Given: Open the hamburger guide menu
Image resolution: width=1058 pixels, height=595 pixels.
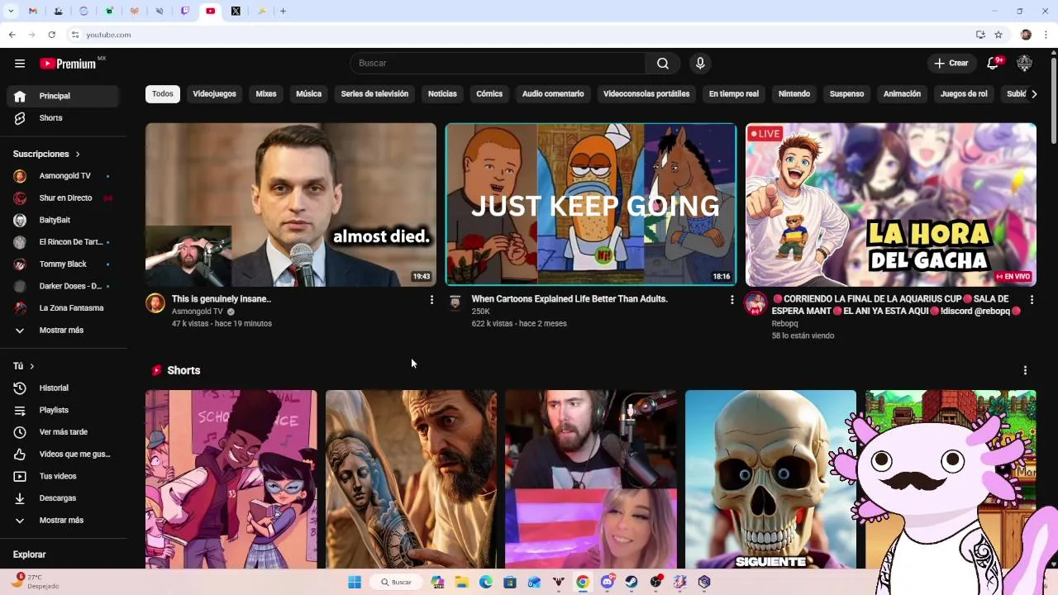Looking at the screenshot, I should pos(20,64).
